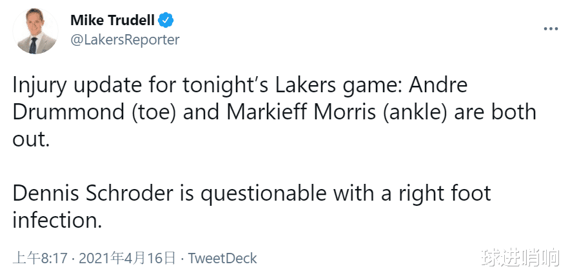570x280 pixels.
Task: Click Mike Trudell's profile avatar photo
Action: pyautogui.click(x=35, y=32)
